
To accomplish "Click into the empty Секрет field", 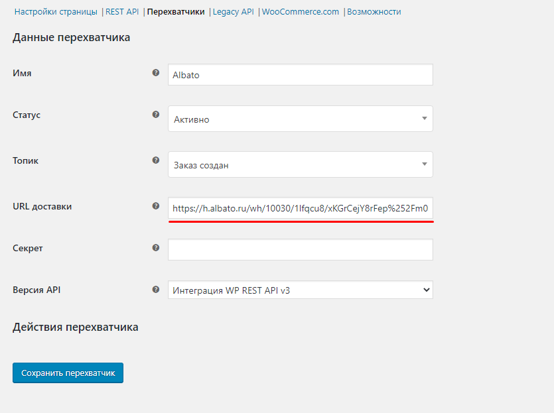I will click(x=300, y=250).
